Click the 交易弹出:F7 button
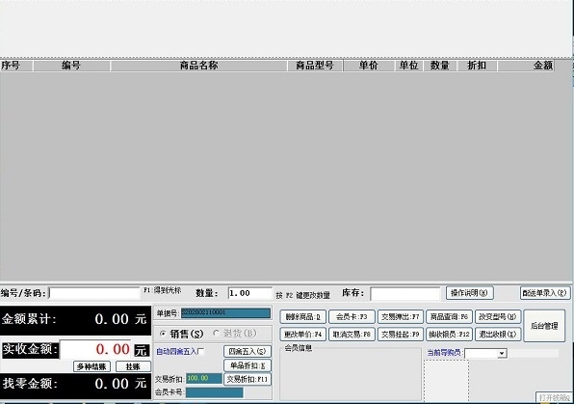The width and height of the screenshot is (574, 404). tap(400, 317)
